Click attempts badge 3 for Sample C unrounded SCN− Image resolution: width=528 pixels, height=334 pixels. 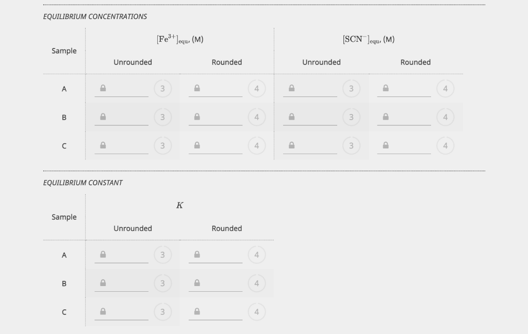[351, 146]
